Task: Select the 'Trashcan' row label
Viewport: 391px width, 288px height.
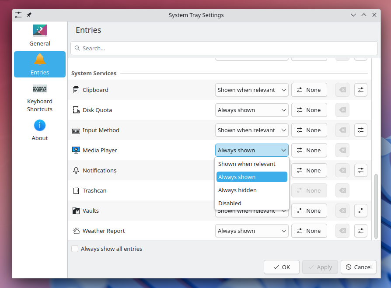Action: point(94,191)
